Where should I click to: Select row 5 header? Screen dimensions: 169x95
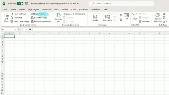pyautogui.click(x=2, y=47)
